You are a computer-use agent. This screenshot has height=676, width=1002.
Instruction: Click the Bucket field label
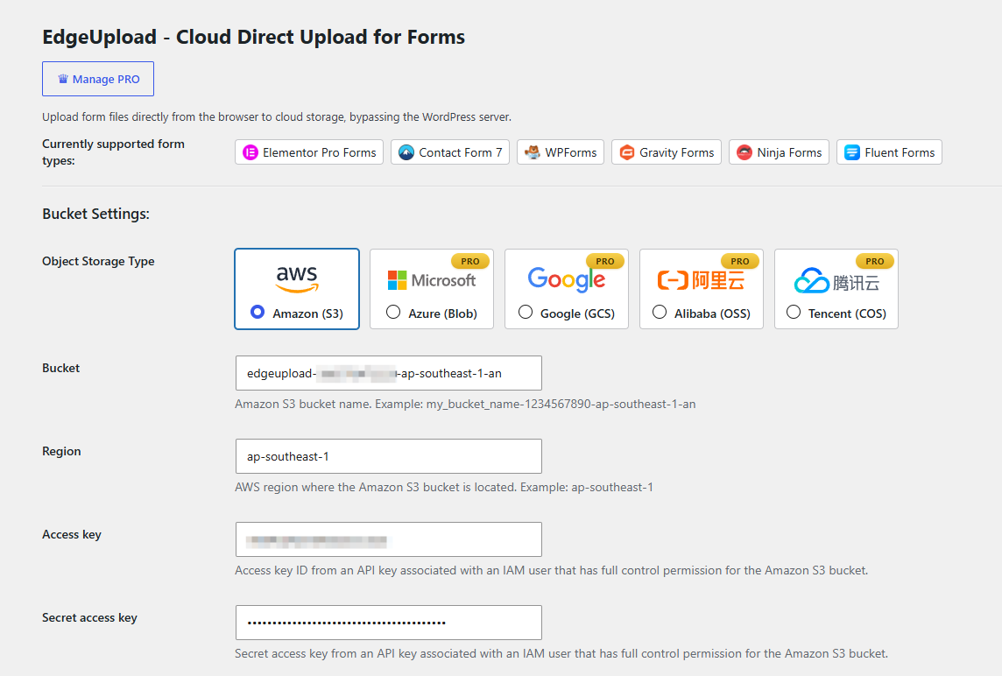[60, 368]
